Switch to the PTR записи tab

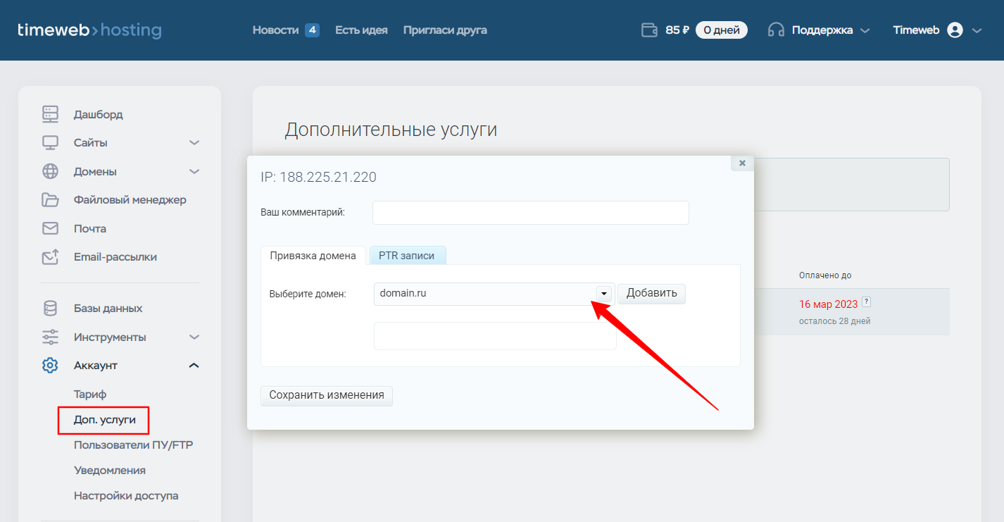click(407, 256)
